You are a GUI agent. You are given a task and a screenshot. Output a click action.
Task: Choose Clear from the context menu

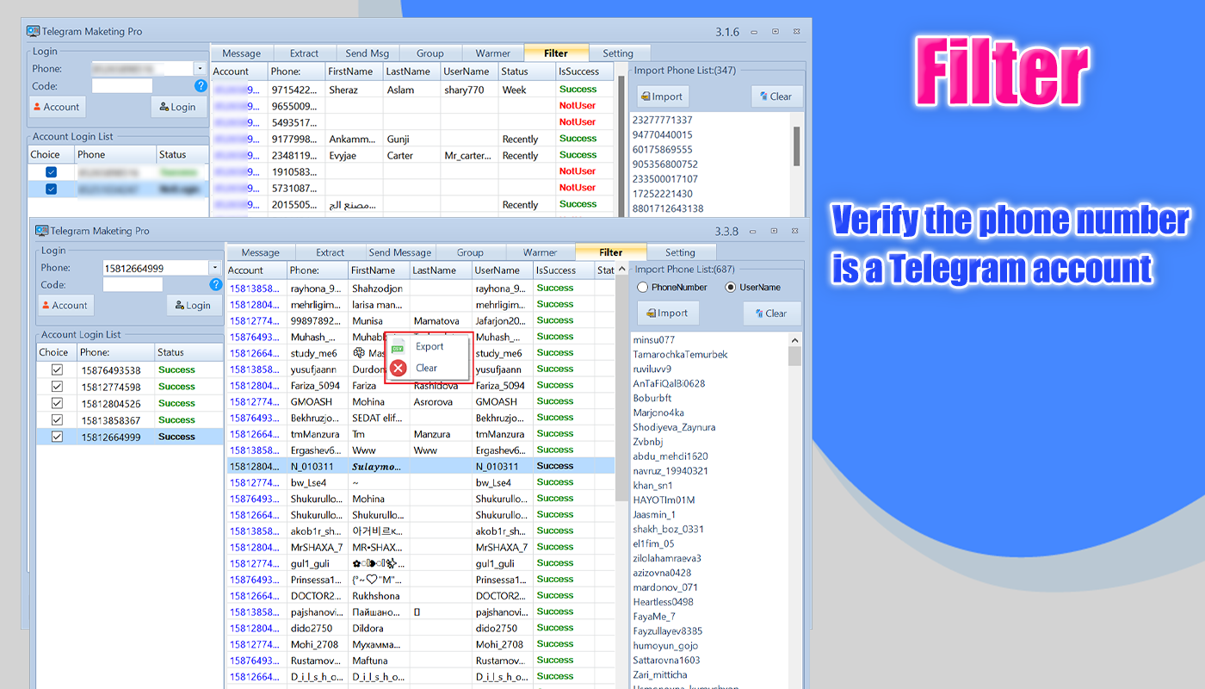pyautogui.click(x=429, y=368)
